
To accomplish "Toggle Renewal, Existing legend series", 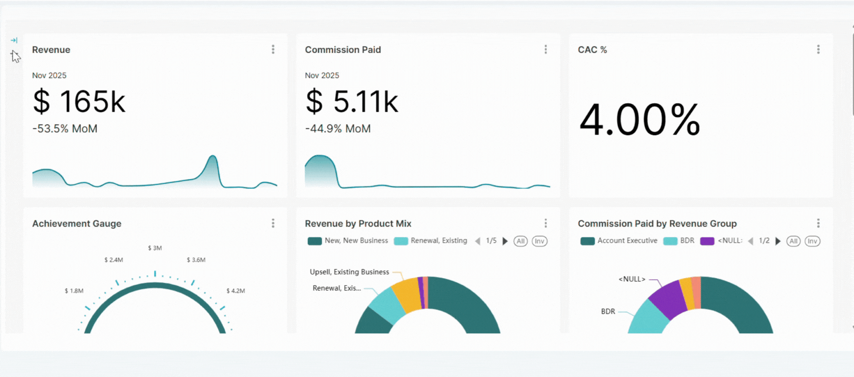I will tap(431, 241).
